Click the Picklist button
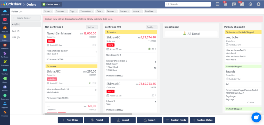 coord(97,120)
